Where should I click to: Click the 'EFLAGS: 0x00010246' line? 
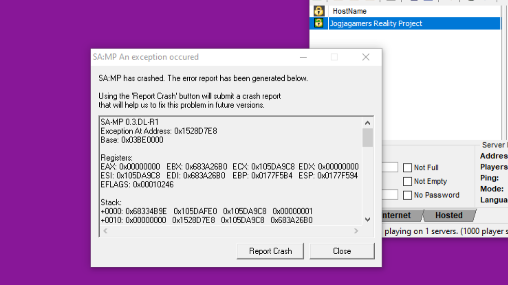(x=137, y=185)
